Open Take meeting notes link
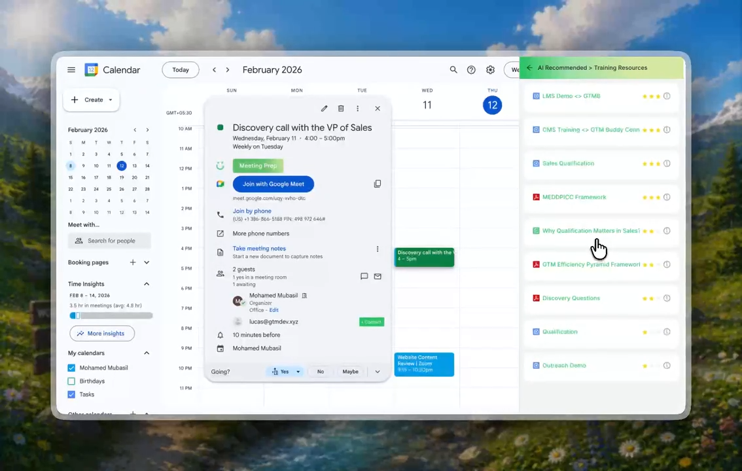This screenshot has width=742, height=471. pyautogui.click(x=259, y=249)
